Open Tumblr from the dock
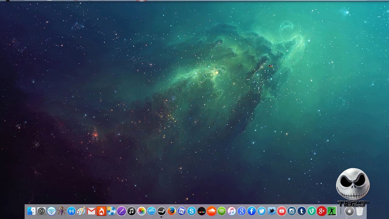 [302, 211]
